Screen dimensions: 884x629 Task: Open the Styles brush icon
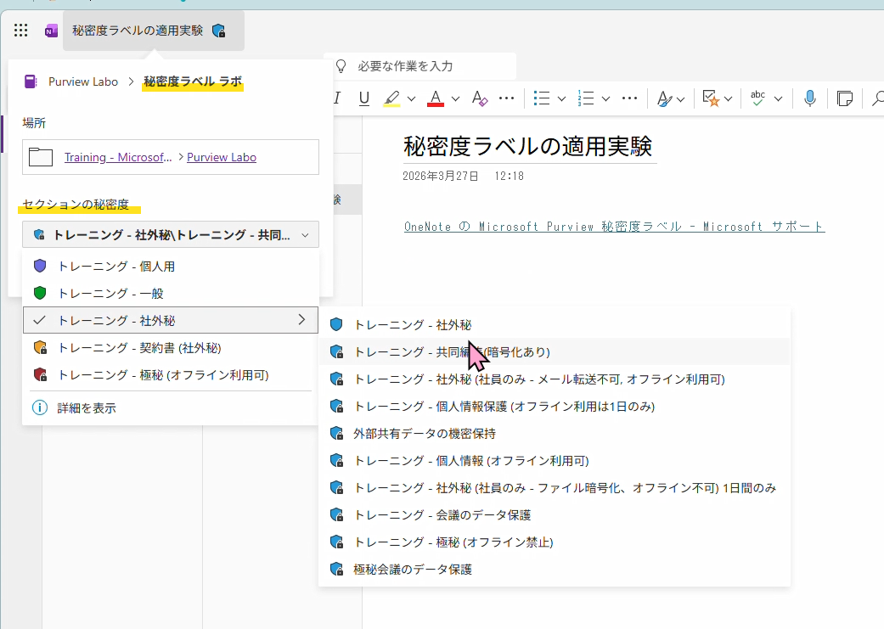(665, 98)
